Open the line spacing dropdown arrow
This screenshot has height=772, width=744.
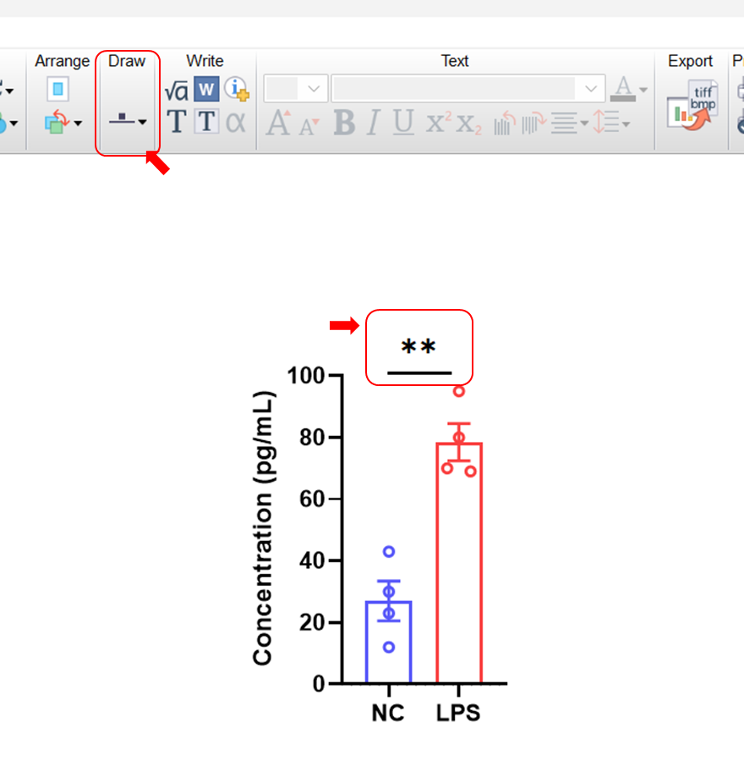click(626, 124)
